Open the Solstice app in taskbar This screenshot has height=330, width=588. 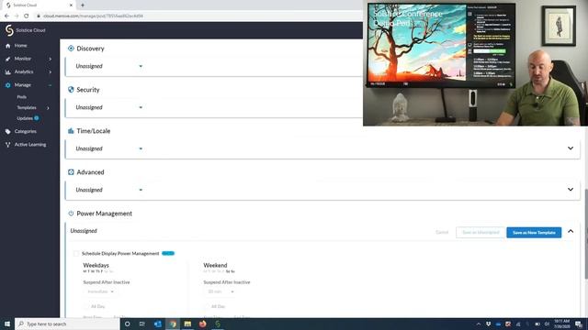coord(218,324)
